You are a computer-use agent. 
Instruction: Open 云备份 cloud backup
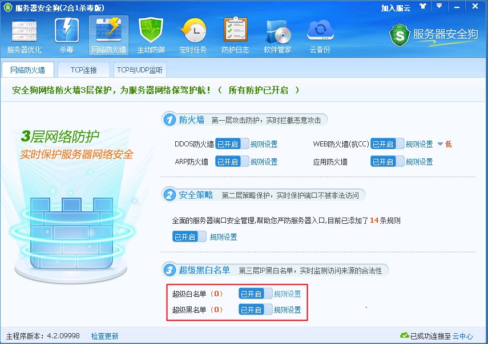(x=320, y=36)
